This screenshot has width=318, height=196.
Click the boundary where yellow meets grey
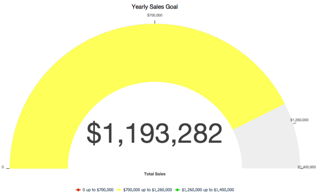point(259,117)
